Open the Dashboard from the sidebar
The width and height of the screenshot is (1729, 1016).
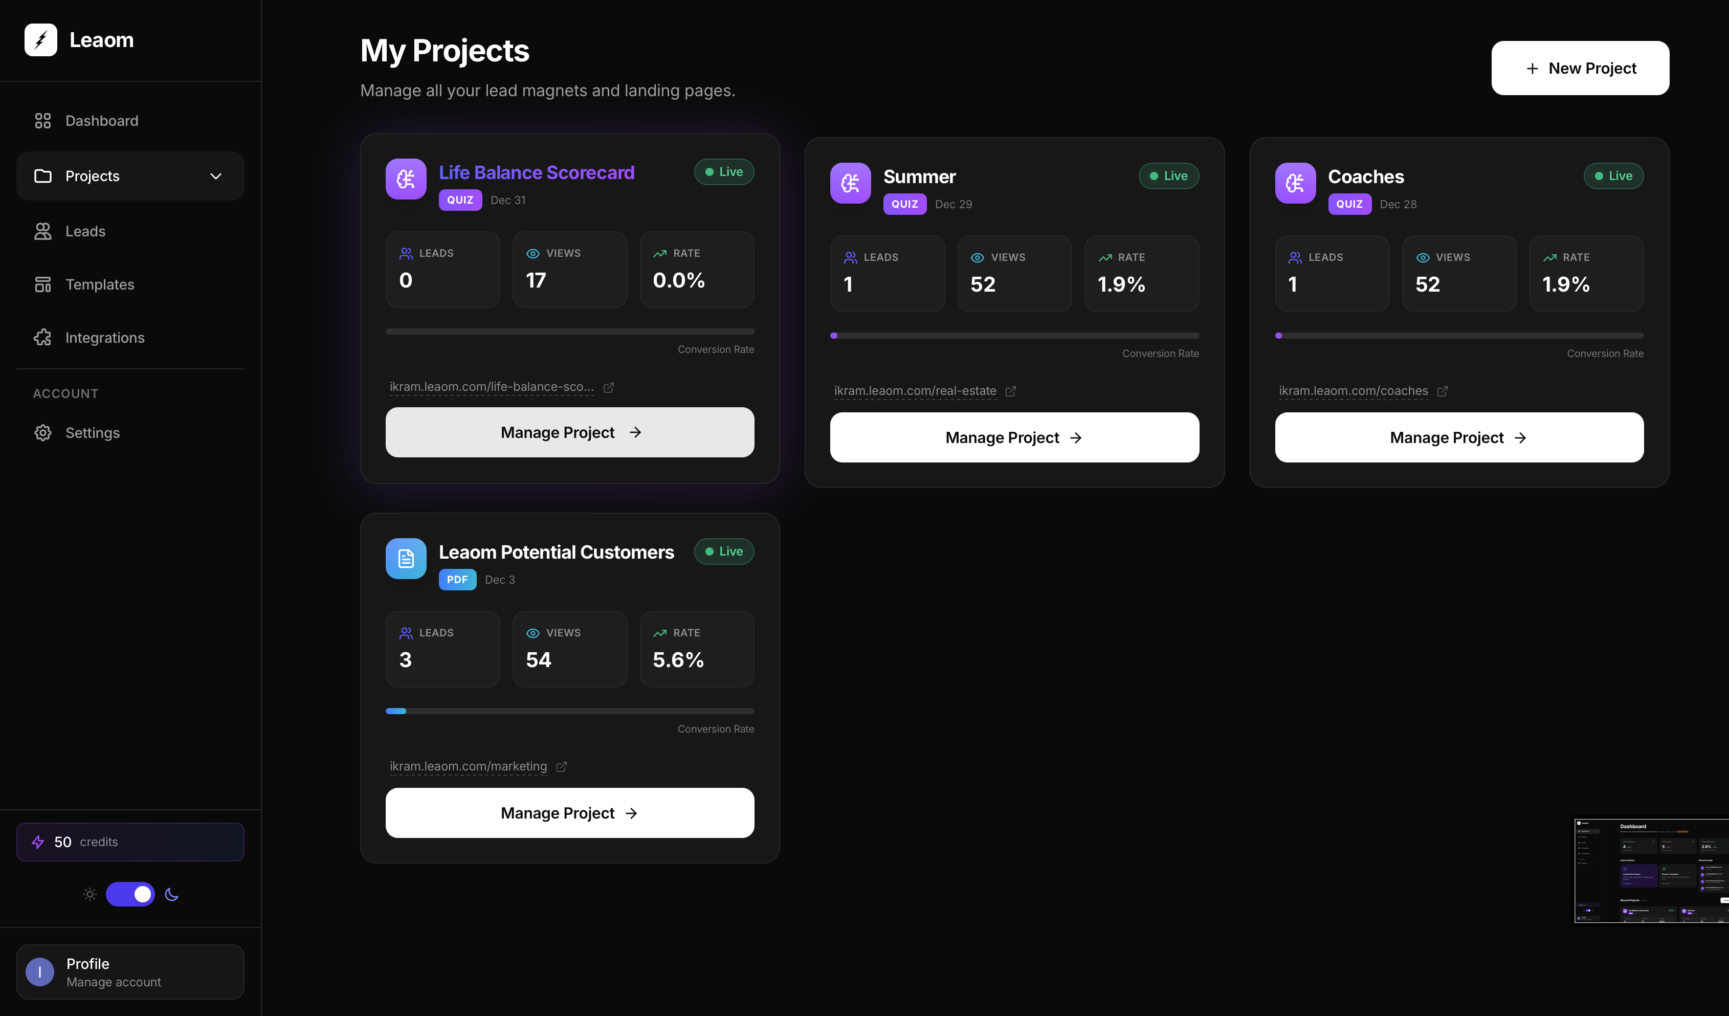[x=101, y=121]
